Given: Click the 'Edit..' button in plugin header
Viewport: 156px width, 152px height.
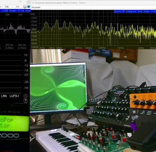Looking at the screenshot, I should [x=7, y=7].
